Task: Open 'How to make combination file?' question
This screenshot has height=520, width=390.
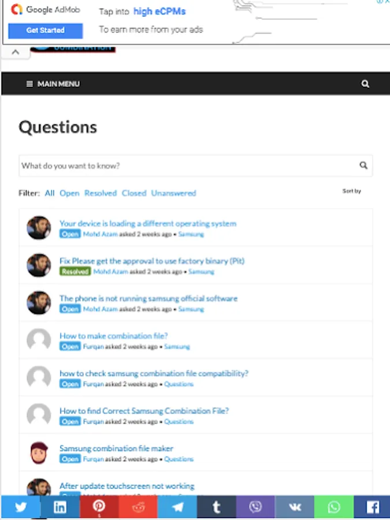Action: click(114, 336)
